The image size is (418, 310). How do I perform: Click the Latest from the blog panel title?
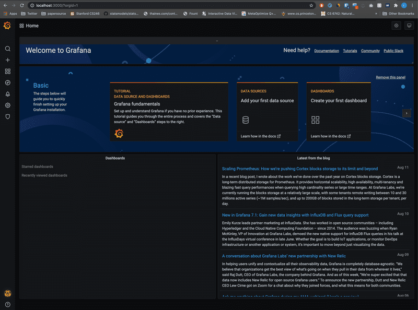pyautogui.click(x=313, y=158)
